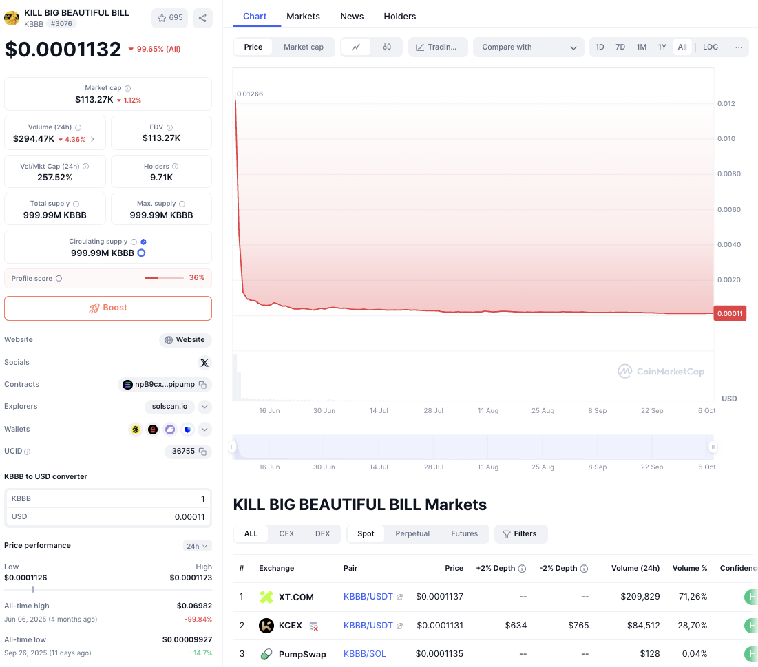The image size is (758, 667).
Task: Click the +2% Depth info icon
Action: point(522,569)
